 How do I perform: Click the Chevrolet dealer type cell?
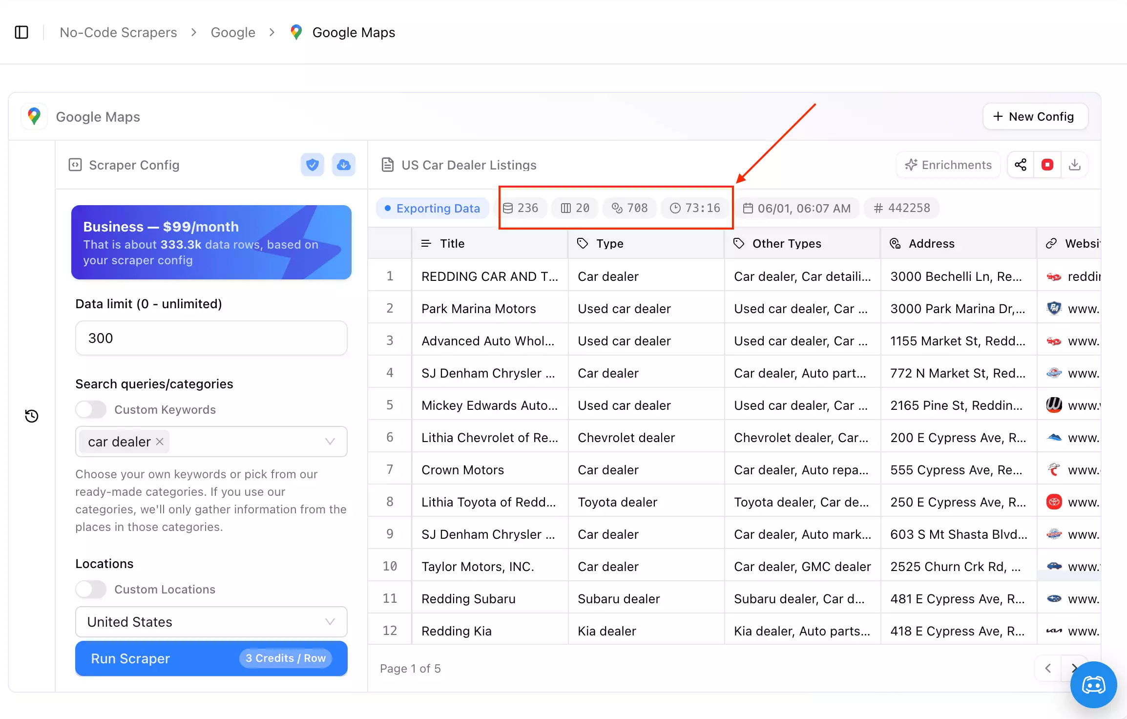click(x=646, y=437)
